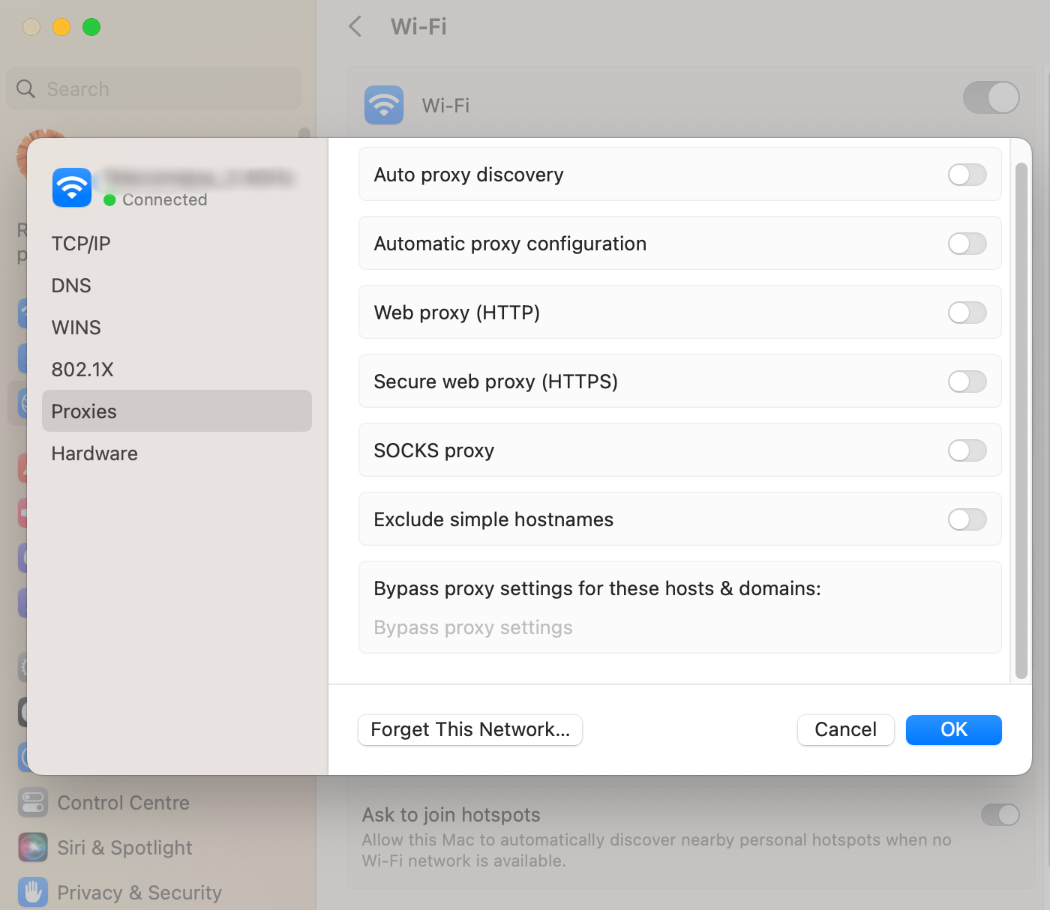Turn on Web proxy (HTTP)

coord(967,313)
